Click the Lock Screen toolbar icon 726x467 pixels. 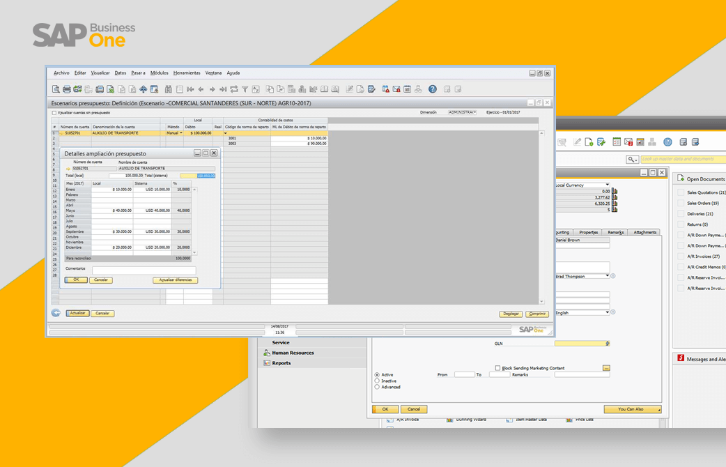tap(154, 89)
